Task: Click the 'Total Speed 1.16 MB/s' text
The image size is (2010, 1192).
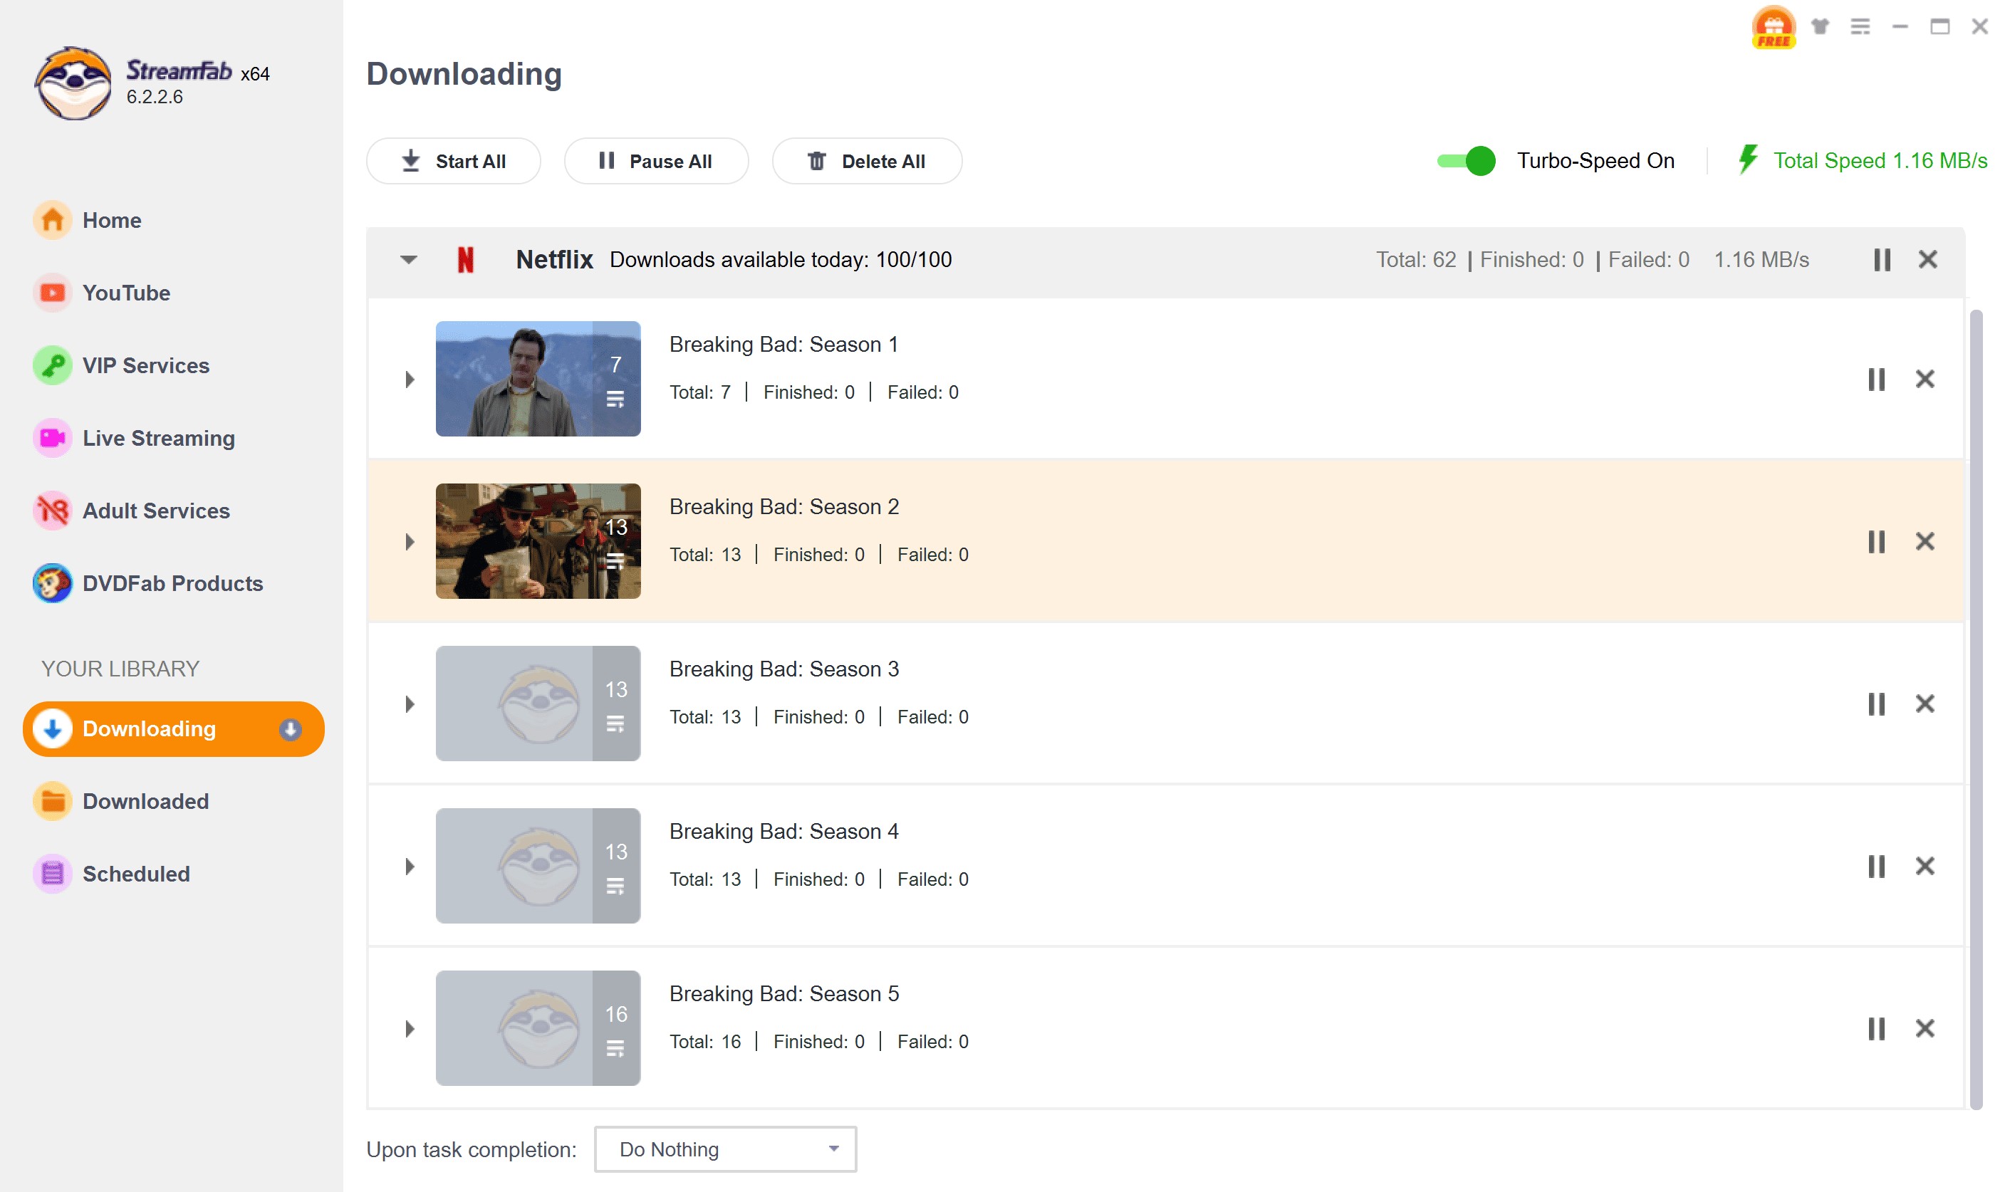Action: (1879, 161)
